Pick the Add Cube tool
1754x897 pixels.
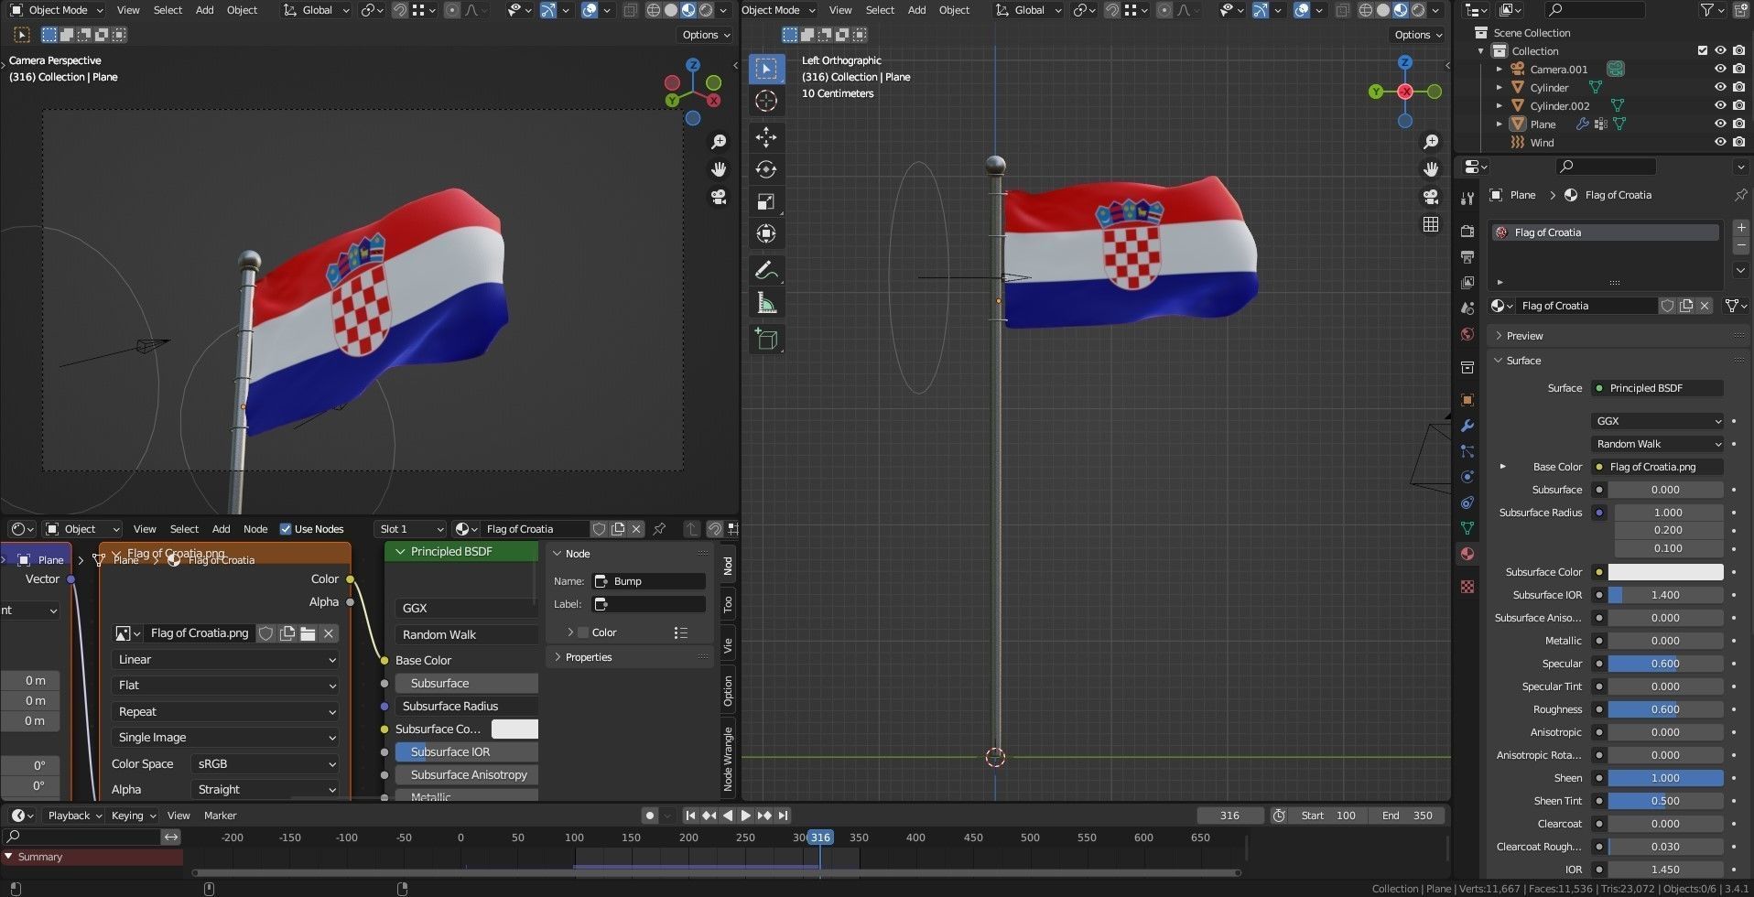[x=766, y=340]
